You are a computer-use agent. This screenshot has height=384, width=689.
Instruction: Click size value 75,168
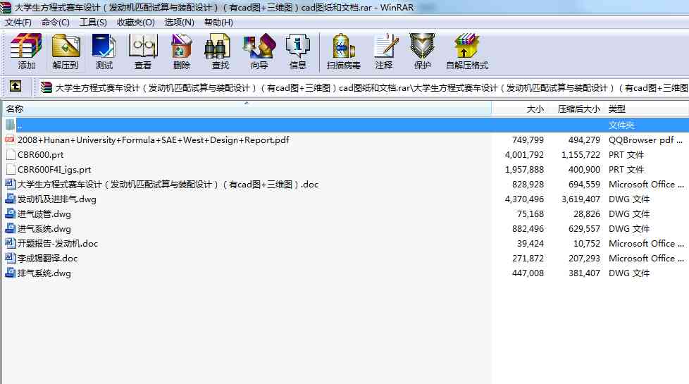point(530,214)
